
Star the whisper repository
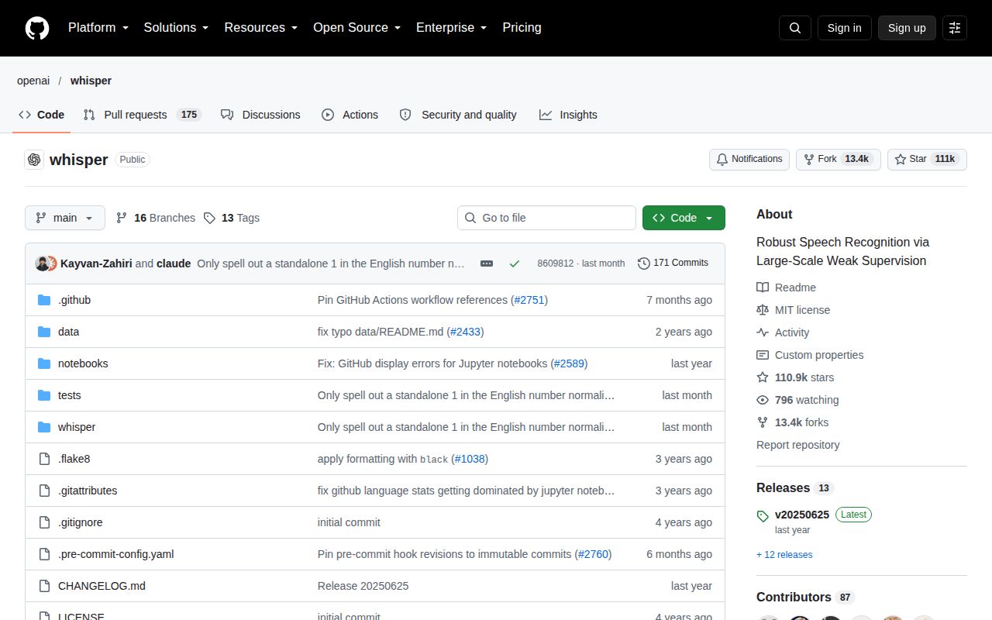(x=927, y=160)
